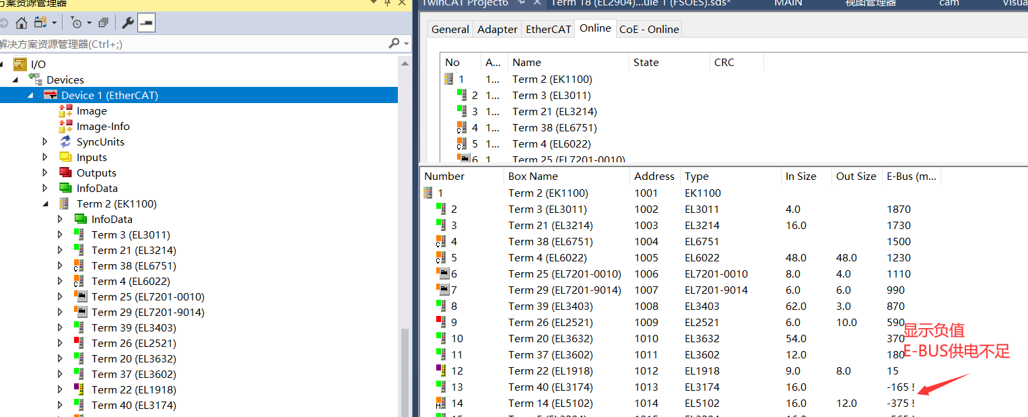Screen dimensions: 1028x417
Task: Click the Term 4 (EL6022) icon in the tree
Action: point(79,281)
